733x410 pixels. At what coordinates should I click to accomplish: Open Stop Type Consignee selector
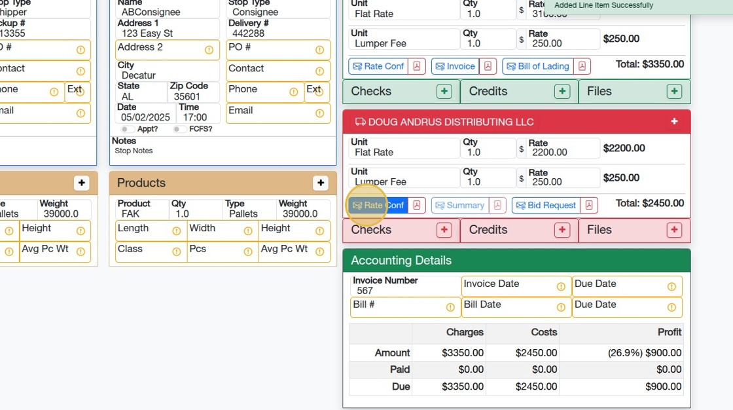point(278,9)
